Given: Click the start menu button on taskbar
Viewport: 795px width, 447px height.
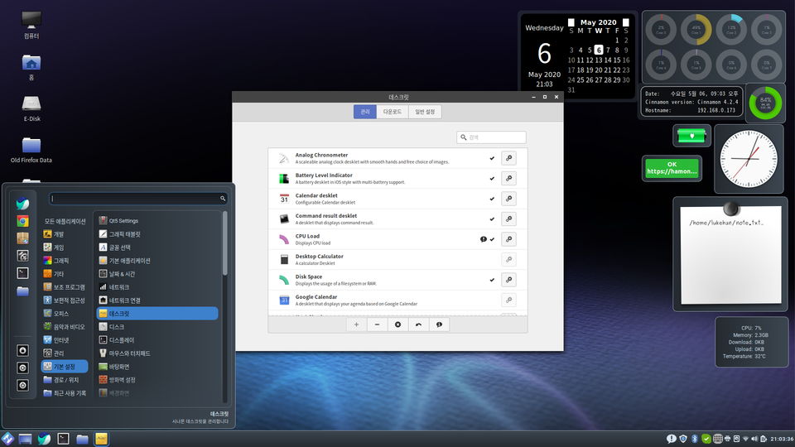Looking at the screenshot, I should pyautogui.click(x=7, y=439).
